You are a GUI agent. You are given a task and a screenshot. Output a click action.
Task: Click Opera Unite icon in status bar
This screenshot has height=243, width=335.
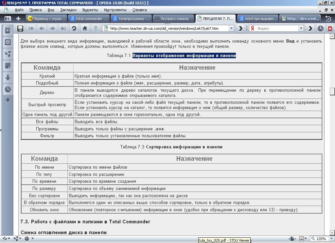coord(16,238)
